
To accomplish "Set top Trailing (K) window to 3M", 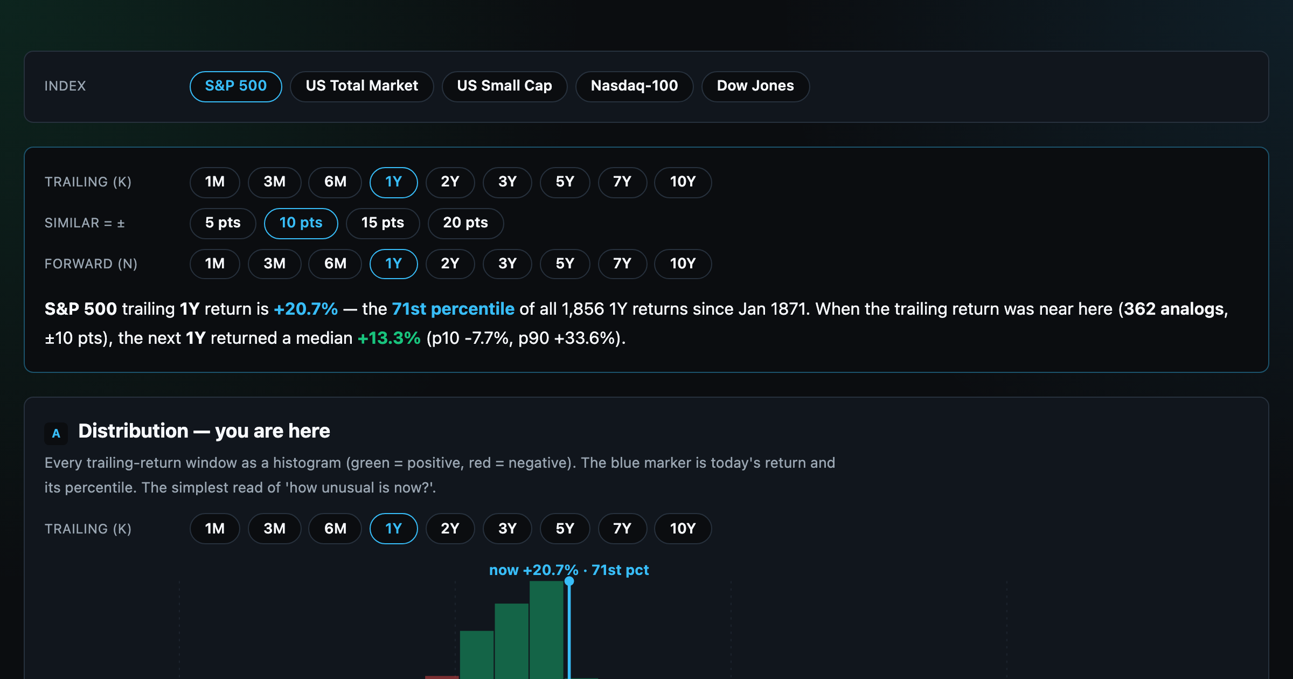I will click(x=274, y=182).
